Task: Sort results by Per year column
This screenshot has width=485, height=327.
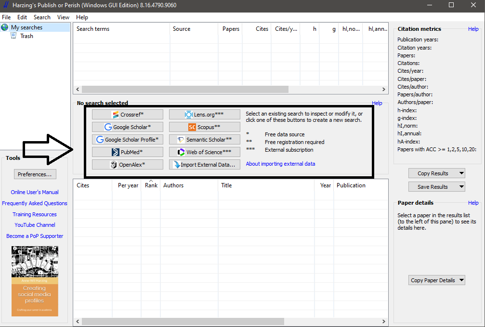Action: click(x=127, y=185)
